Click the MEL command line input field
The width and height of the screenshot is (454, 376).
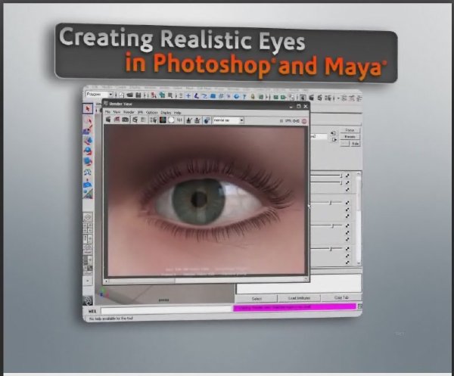[166, 310]
